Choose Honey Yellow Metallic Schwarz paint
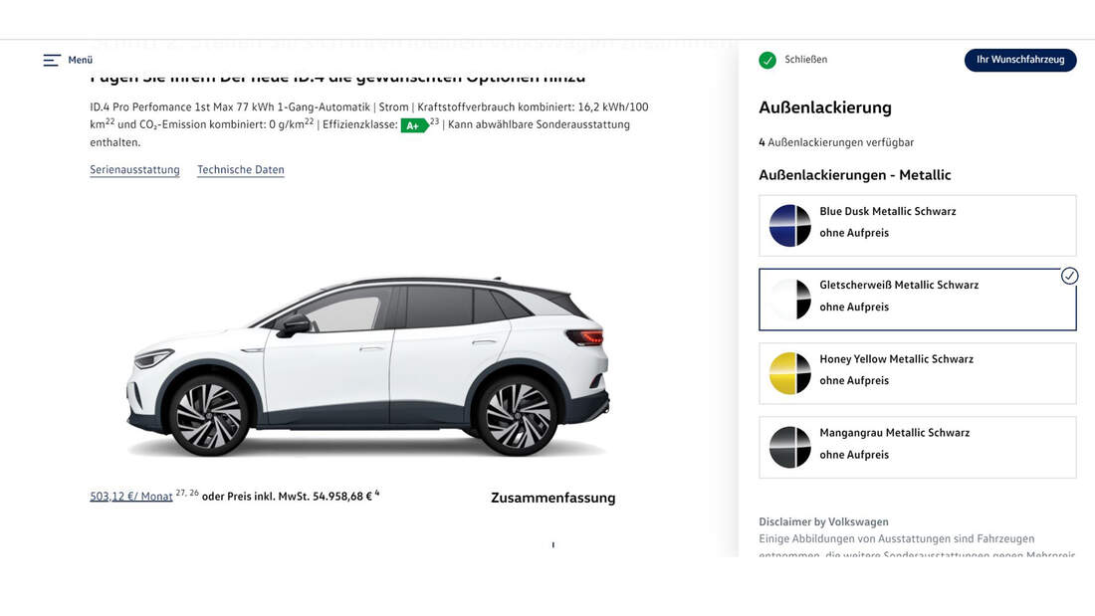Viewport: 1095px width, 616px height. 918,373
